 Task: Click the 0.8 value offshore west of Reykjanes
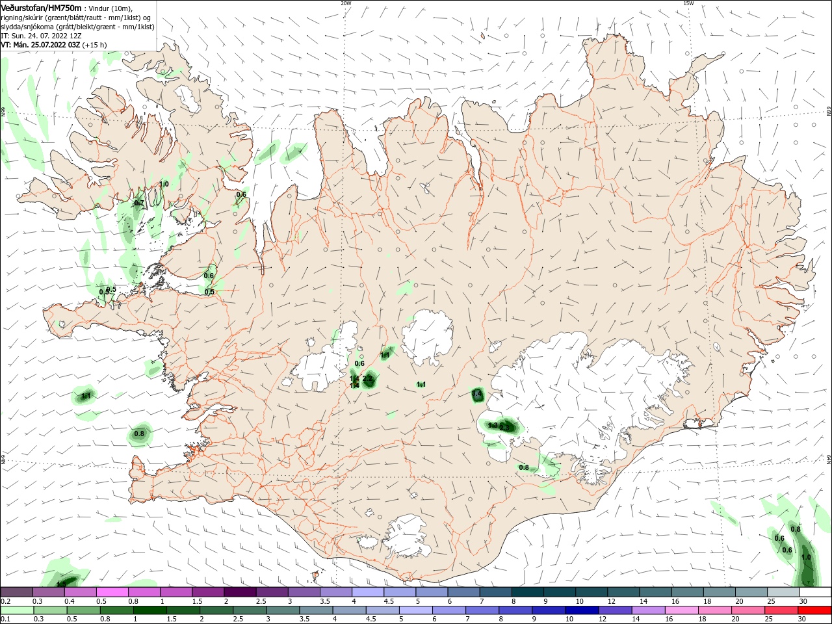point(139,434)
